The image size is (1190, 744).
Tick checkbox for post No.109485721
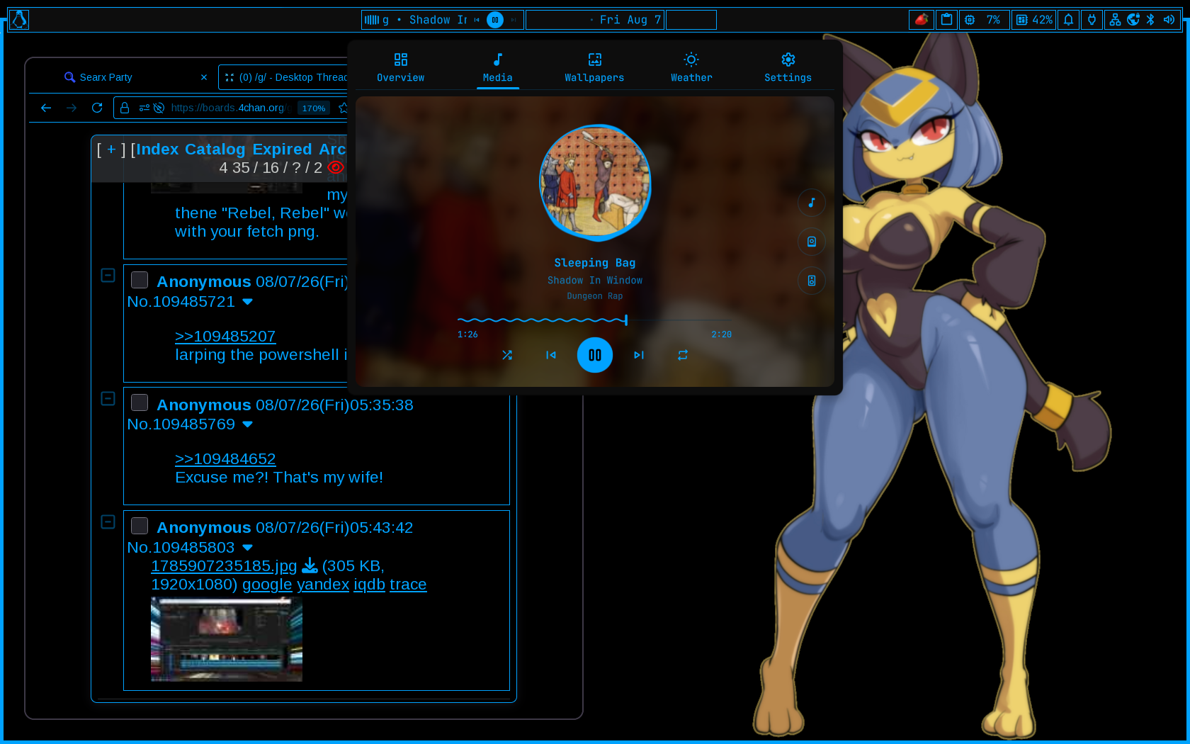[x=140, y=280]
